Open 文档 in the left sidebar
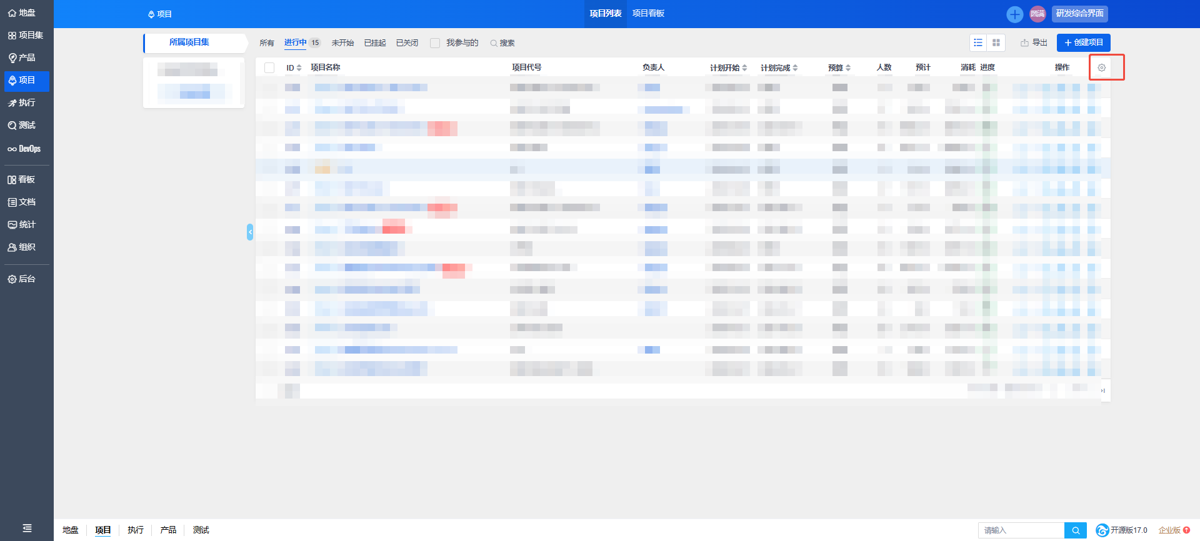The height and width of the screenshot is (541, 1200). [22, 202]
